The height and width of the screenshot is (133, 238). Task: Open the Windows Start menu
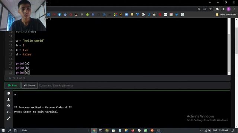pyautogui.click(x=3, y=130)
